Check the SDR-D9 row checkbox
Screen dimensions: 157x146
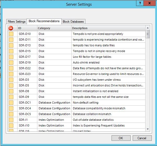11,97
